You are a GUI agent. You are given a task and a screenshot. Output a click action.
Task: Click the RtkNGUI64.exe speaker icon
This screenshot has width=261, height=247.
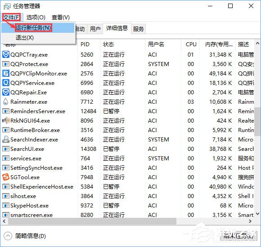coord(6,121)
